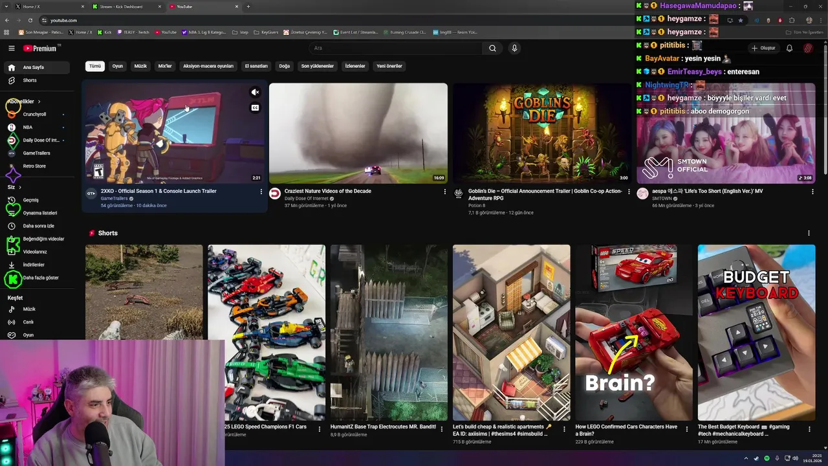Open the account avatar menu
The height and width of the screenshot is (466, 828).
click(x=808, y=48)
